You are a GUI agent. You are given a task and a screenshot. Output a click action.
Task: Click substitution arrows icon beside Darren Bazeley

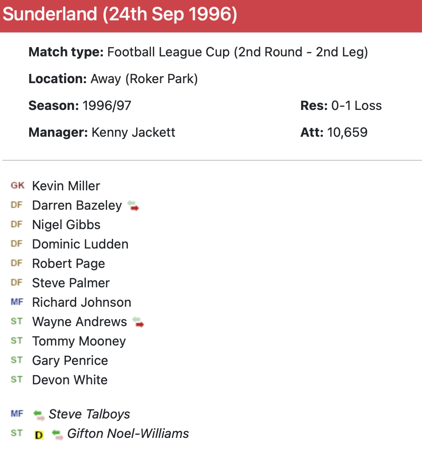pos(133,206)
